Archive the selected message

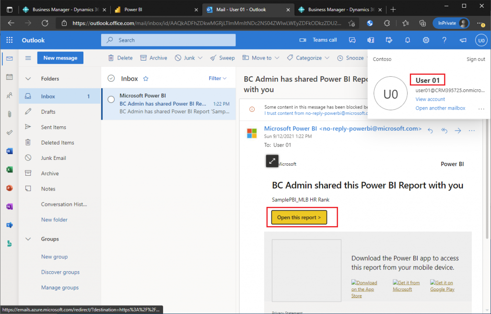click(154, 58)
